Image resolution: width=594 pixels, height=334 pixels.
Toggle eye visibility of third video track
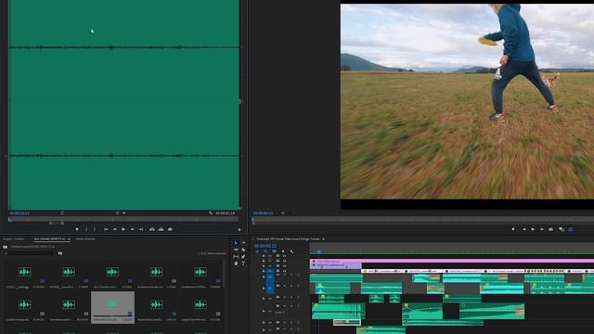pyautogui.click(x=285, y=266)
